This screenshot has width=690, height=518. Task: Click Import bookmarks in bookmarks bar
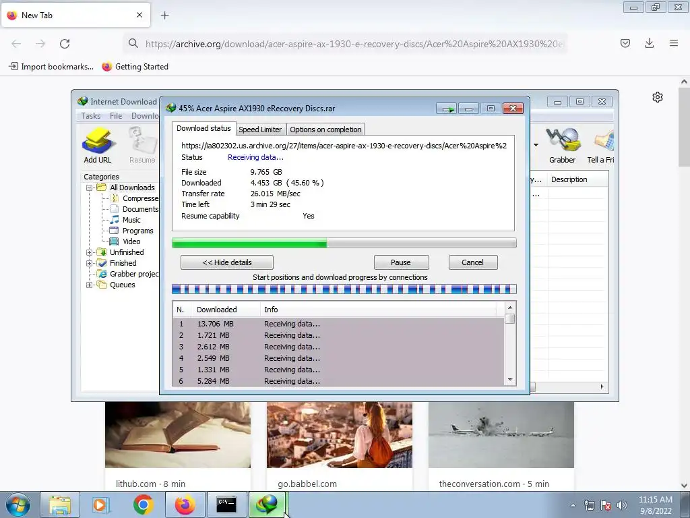pos(51,67)
